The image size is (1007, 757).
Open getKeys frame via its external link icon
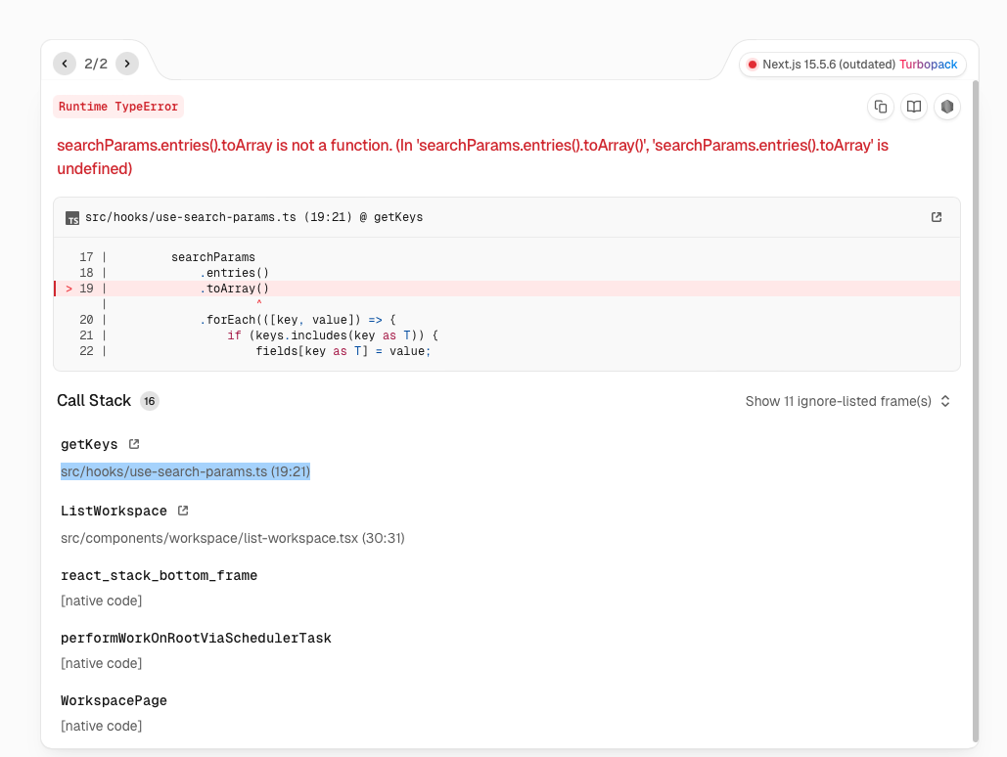pyautogui.click(x=134, y=444)
